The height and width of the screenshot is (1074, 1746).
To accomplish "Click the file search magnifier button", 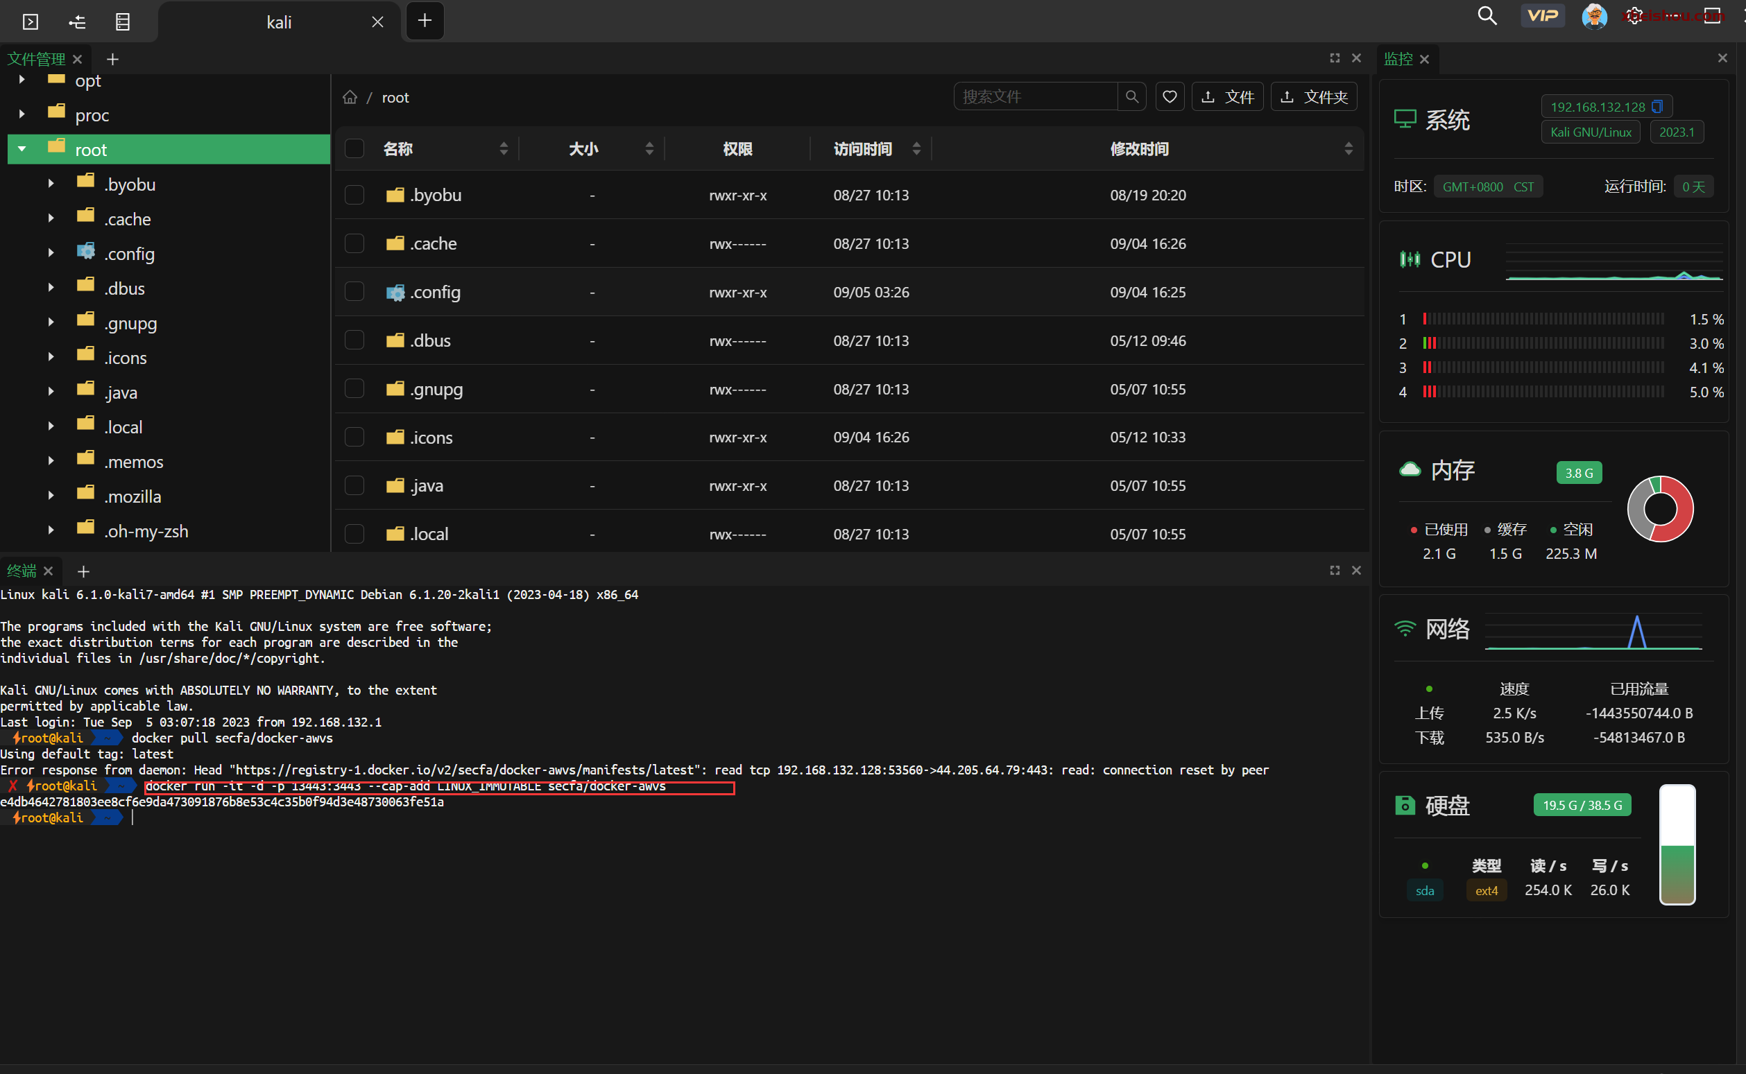I will tap(1131, 96).
